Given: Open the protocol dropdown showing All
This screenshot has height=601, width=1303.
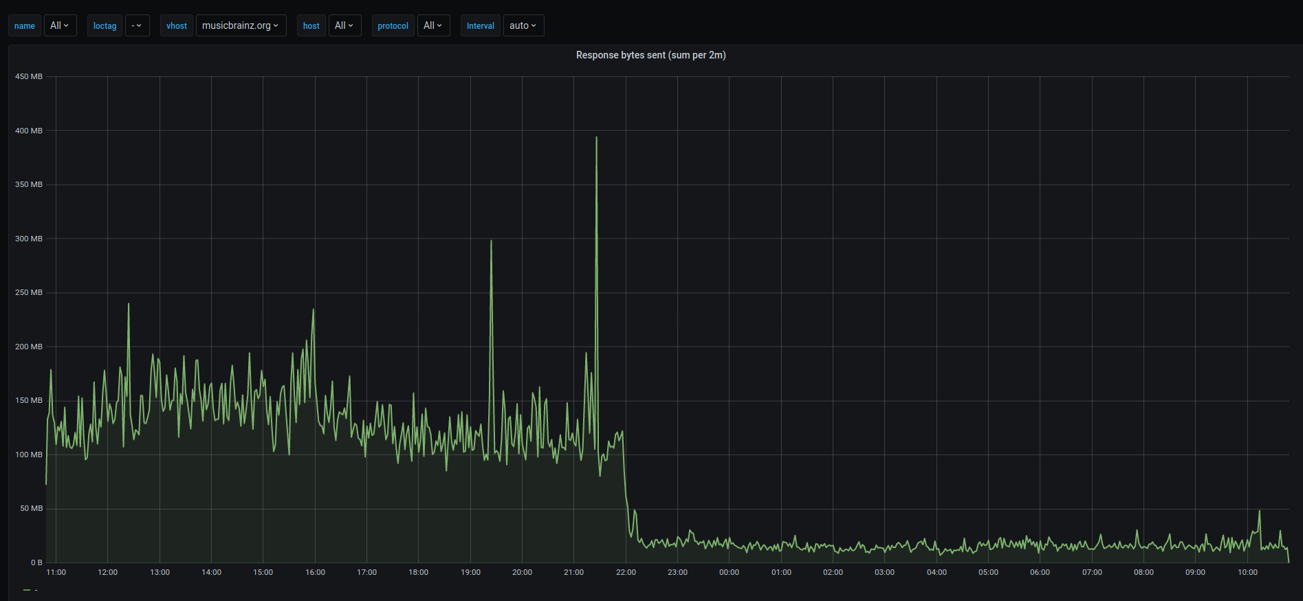Looking at the screenshot, I should (433, 25).
